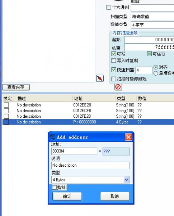
Task: Click String[100] type in 0012EE20 row
Action: click(x=125, y=105)
